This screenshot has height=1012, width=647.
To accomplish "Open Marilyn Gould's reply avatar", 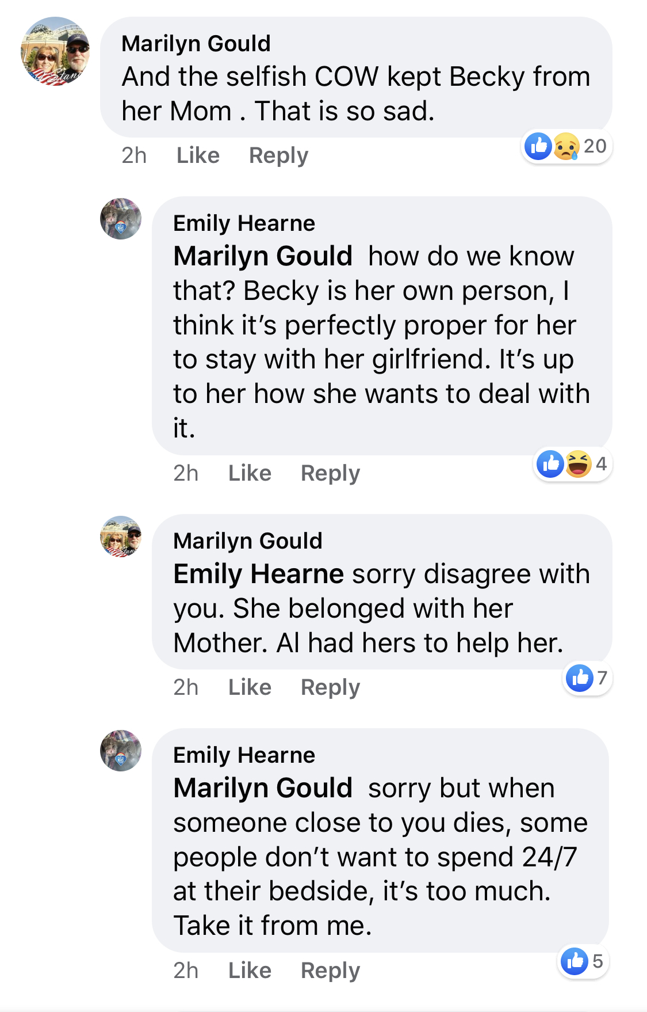I will (x=121, y=537).
